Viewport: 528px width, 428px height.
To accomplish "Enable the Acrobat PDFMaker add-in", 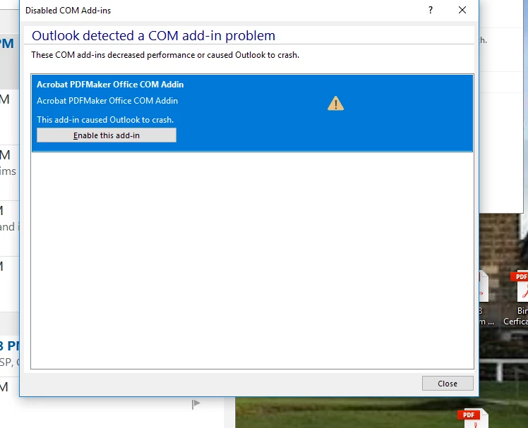I will [x=107, y=135].
